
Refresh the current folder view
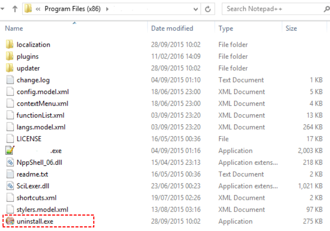tap(208, 9)
